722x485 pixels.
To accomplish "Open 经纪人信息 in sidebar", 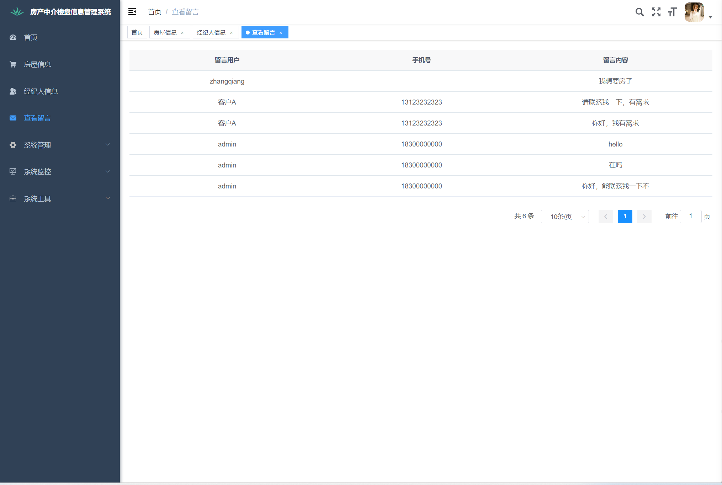I will pos(41,91).
